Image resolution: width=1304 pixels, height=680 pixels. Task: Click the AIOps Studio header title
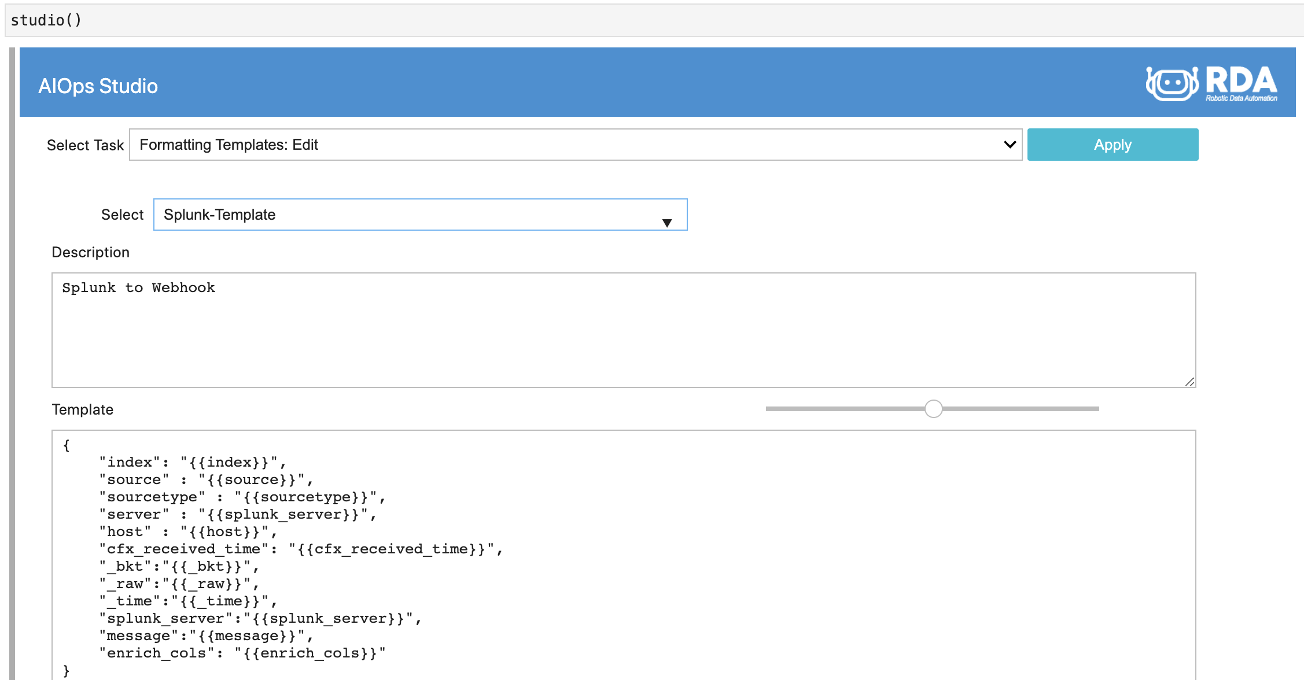pos(98,86)
